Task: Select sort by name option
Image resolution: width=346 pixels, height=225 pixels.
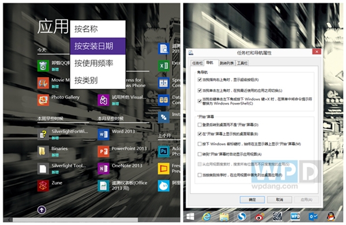Action: (98, 29)
